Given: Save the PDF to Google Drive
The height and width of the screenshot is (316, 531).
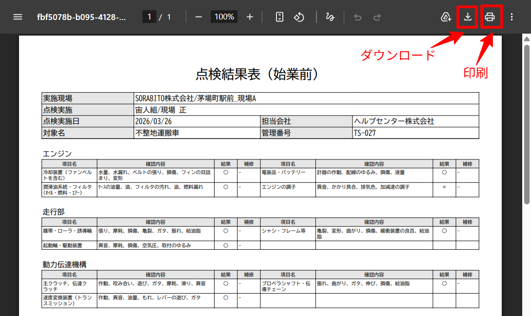Looking at the screenshot, I should (446, 17).
